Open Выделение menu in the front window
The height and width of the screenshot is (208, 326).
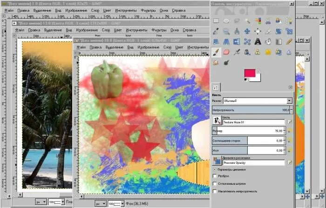tap(115, 47)
